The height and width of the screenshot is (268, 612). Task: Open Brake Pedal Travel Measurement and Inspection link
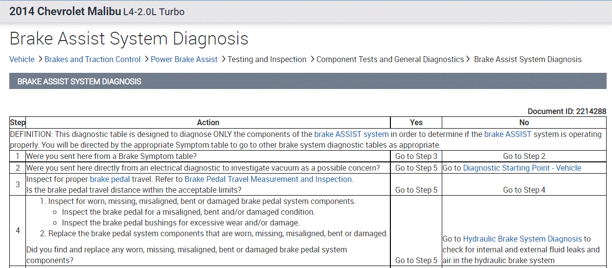[x=268, y=179]
